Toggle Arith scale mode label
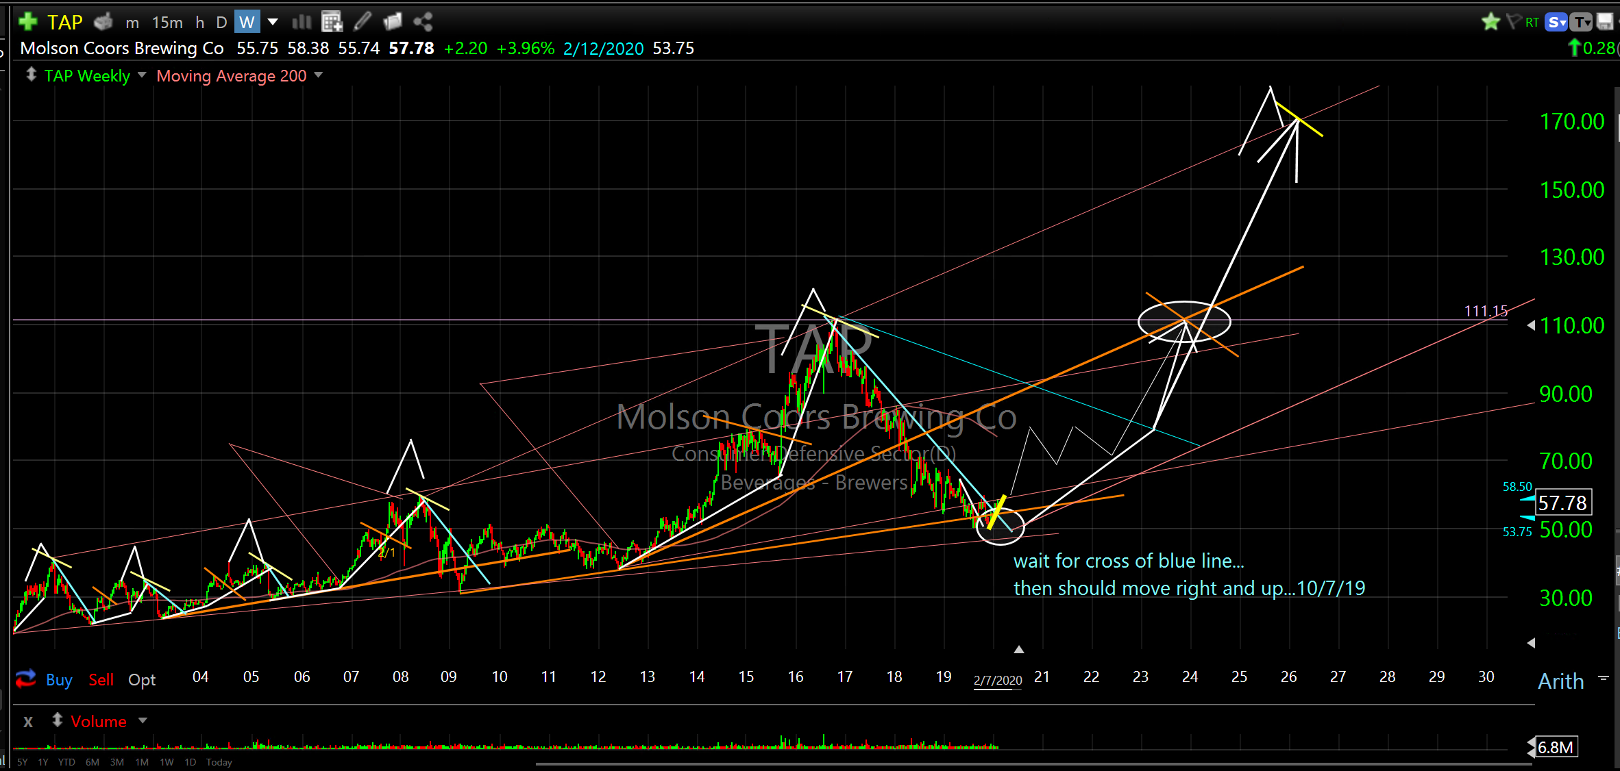 click(x=1560, y=681)
